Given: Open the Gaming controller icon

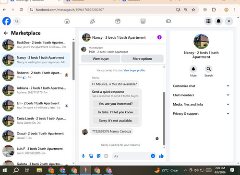Looking at the screenshot, I should tap(168, 21).
